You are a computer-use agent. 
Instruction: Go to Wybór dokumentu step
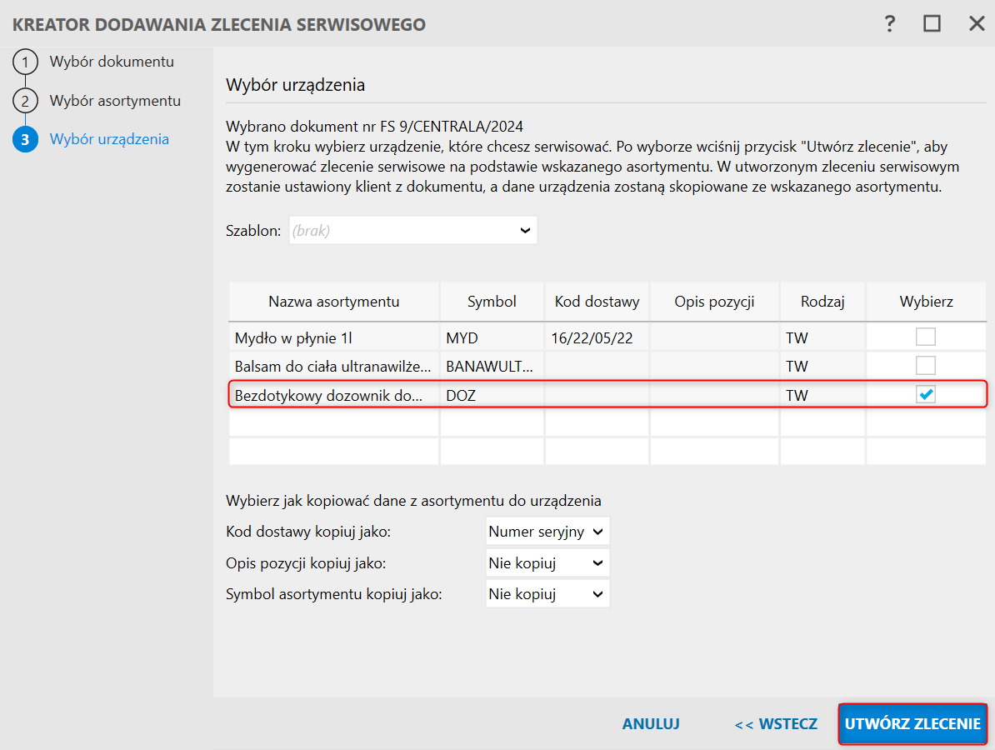coord(112,62)
